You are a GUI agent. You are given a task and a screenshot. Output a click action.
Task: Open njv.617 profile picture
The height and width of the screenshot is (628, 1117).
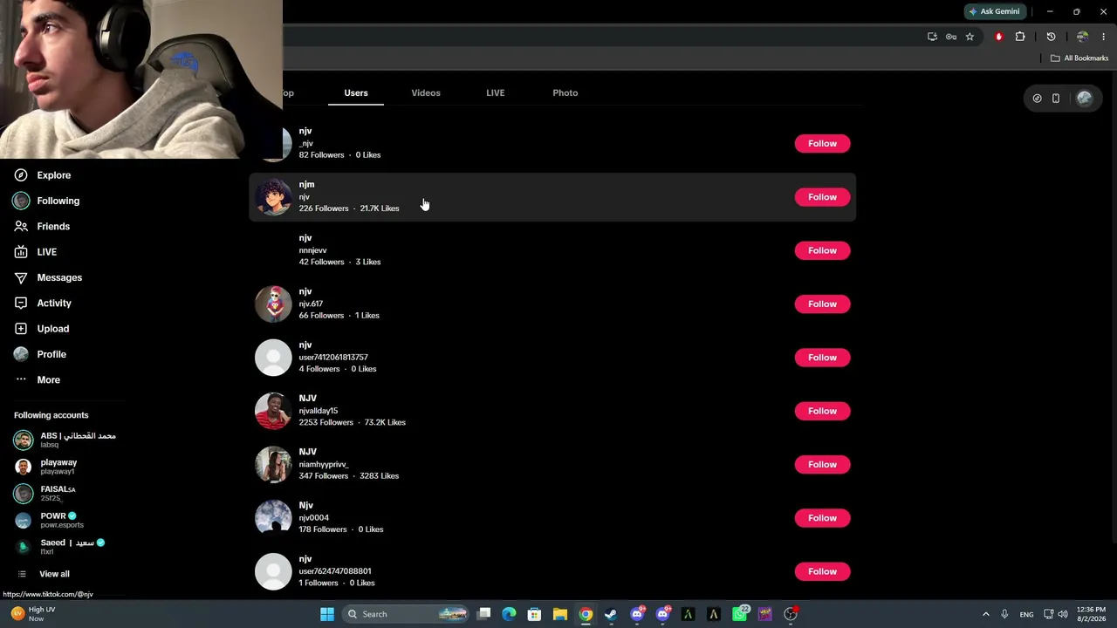tap(273, 304)
